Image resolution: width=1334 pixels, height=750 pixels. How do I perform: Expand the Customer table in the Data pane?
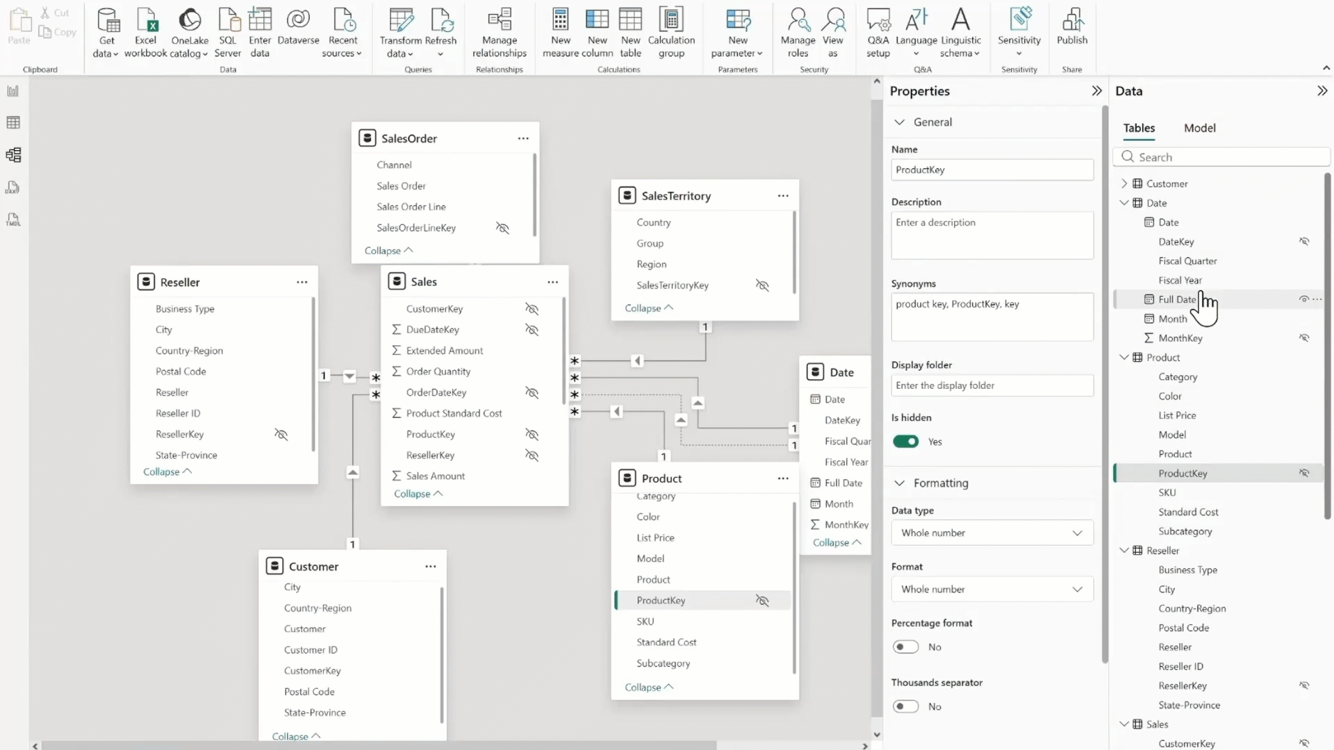coord(1125,183)
